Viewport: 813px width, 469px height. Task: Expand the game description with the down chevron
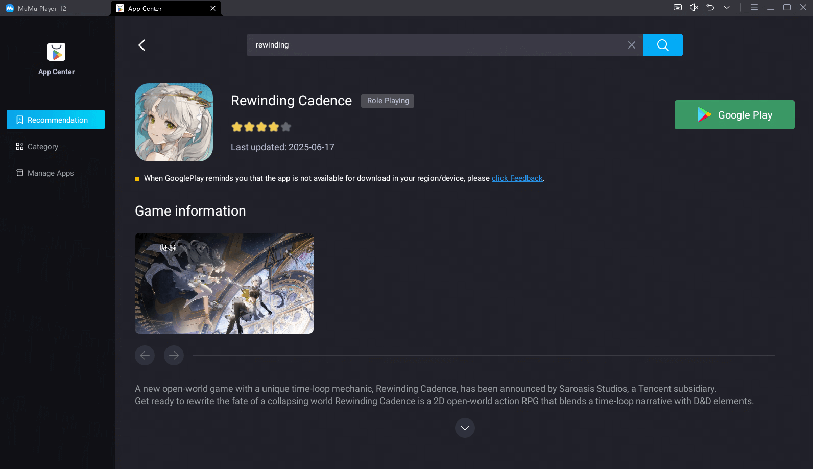click(x=465, y=428)
